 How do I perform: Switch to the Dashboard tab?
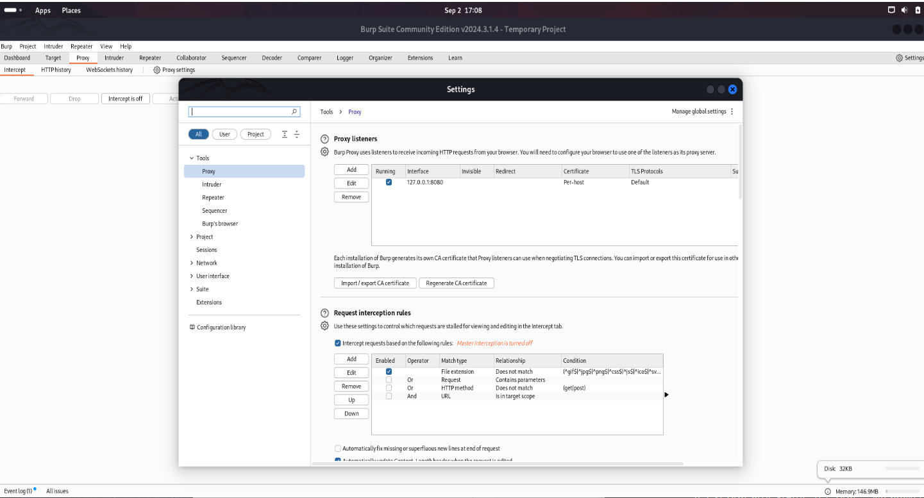point(17,58)
